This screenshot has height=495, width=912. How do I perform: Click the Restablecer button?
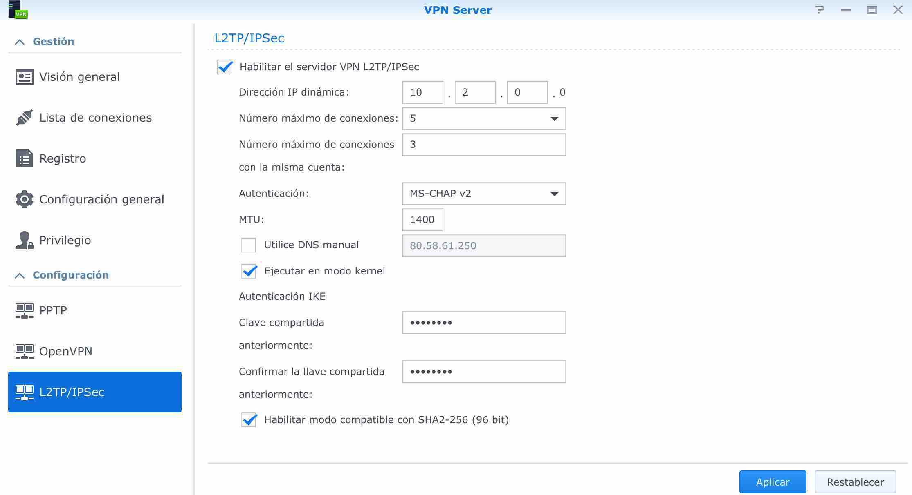[x=855, y=482]
